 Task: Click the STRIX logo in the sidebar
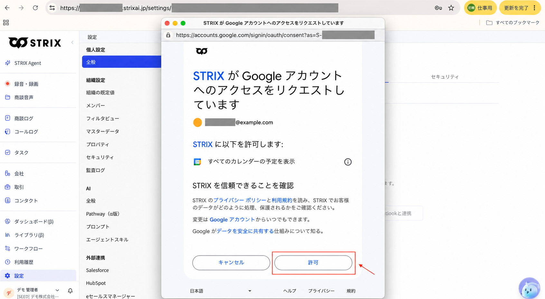point(35,42)
